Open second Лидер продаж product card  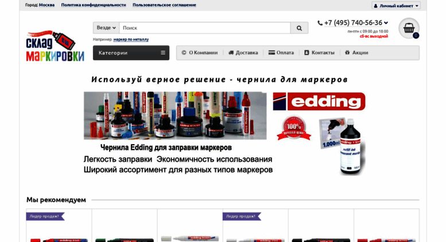click(x=255, y=225)
